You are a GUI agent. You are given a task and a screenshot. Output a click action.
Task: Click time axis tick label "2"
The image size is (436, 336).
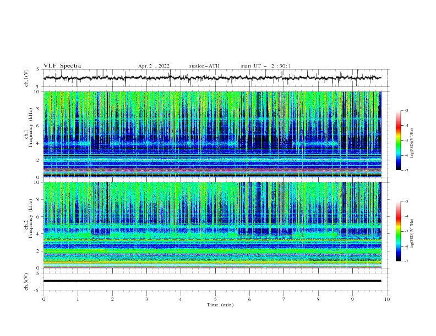(112, 299)
